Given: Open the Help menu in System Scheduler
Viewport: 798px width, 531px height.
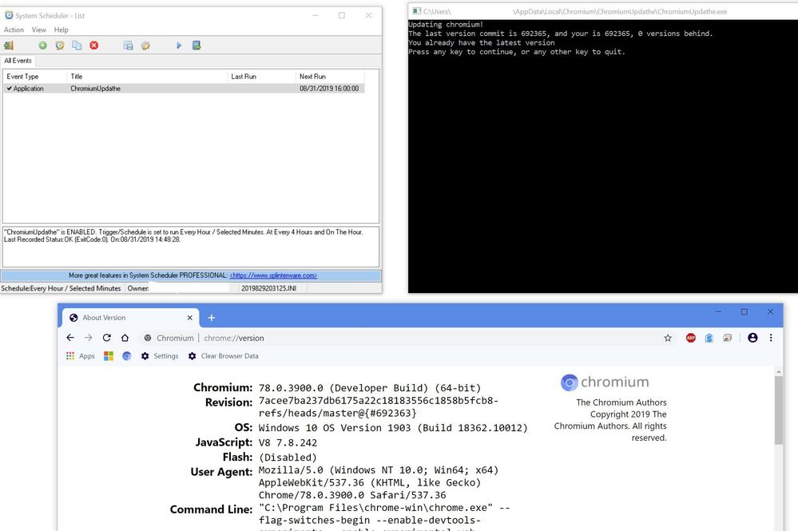Looking at the screenshot, I should pos(61,30).
